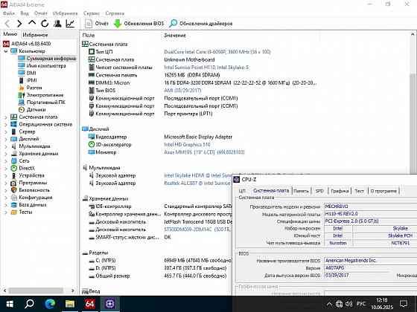Expand the Операционная система tree node
This screenshot has width=417, height=312.
pyautogui.click(x=6, y=125)
